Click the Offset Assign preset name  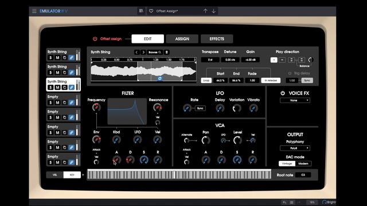coord(167,11)
